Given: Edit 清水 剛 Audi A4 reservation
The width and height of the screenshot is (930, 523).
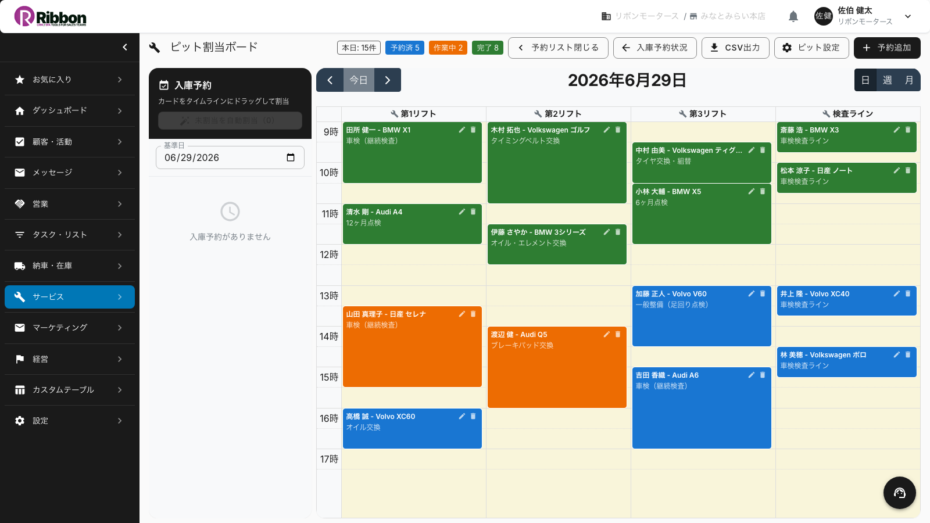Looking at the screenshot, I should (462, 212).
